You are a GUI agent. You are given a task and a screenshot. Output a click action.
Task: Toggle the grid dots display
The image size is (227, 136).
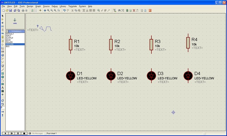(36, 10)
